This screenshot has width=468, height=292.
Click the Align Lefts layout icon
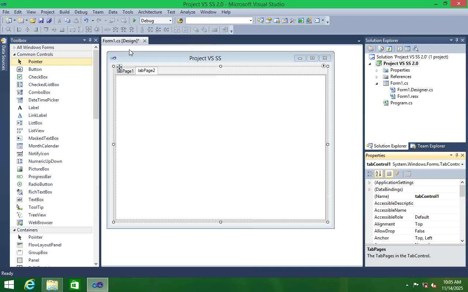[x=19, y=30]
